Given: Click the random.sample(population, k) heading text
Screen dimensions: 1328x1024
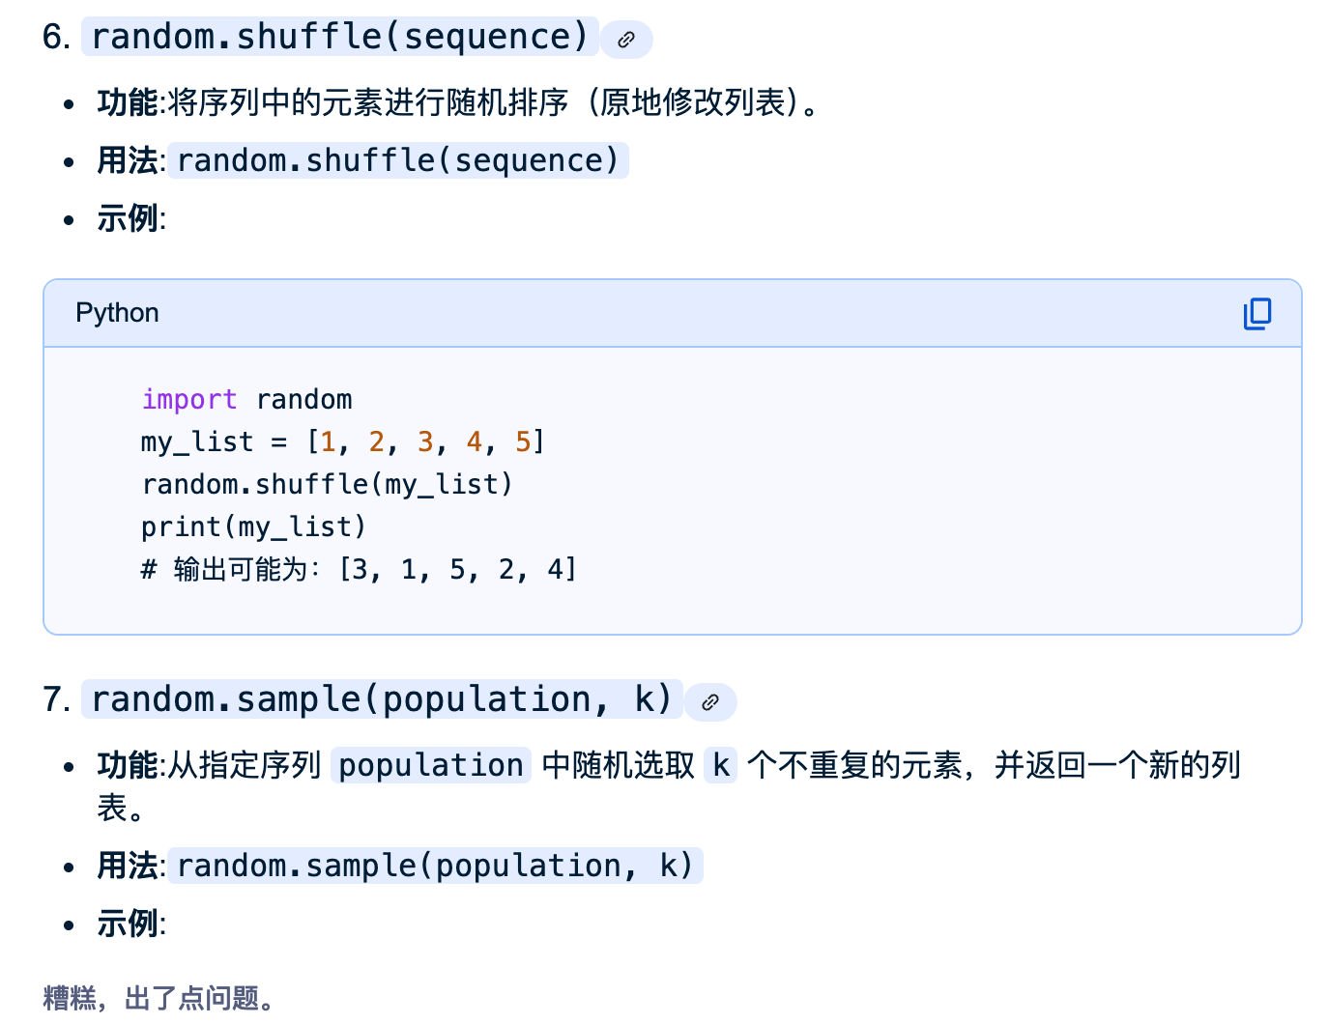Looking at the screenshot, I should pyautogui.click(x=382, y=699).
